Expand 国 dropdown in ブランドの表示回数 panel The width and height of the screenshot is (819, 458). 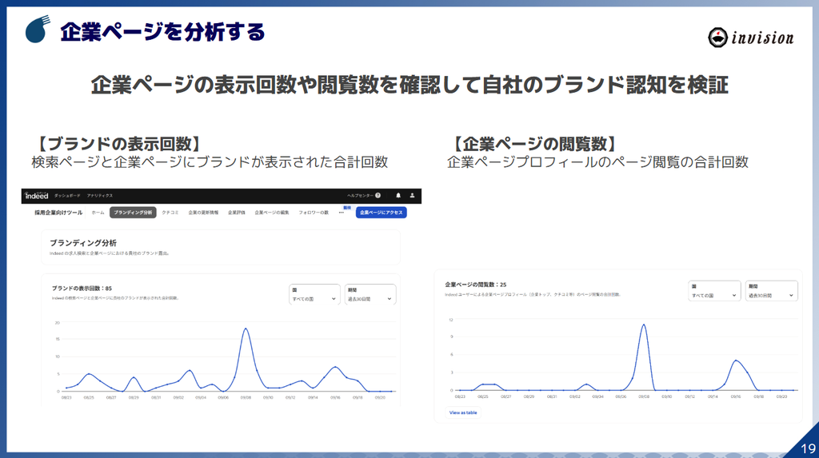click(314, 294)
